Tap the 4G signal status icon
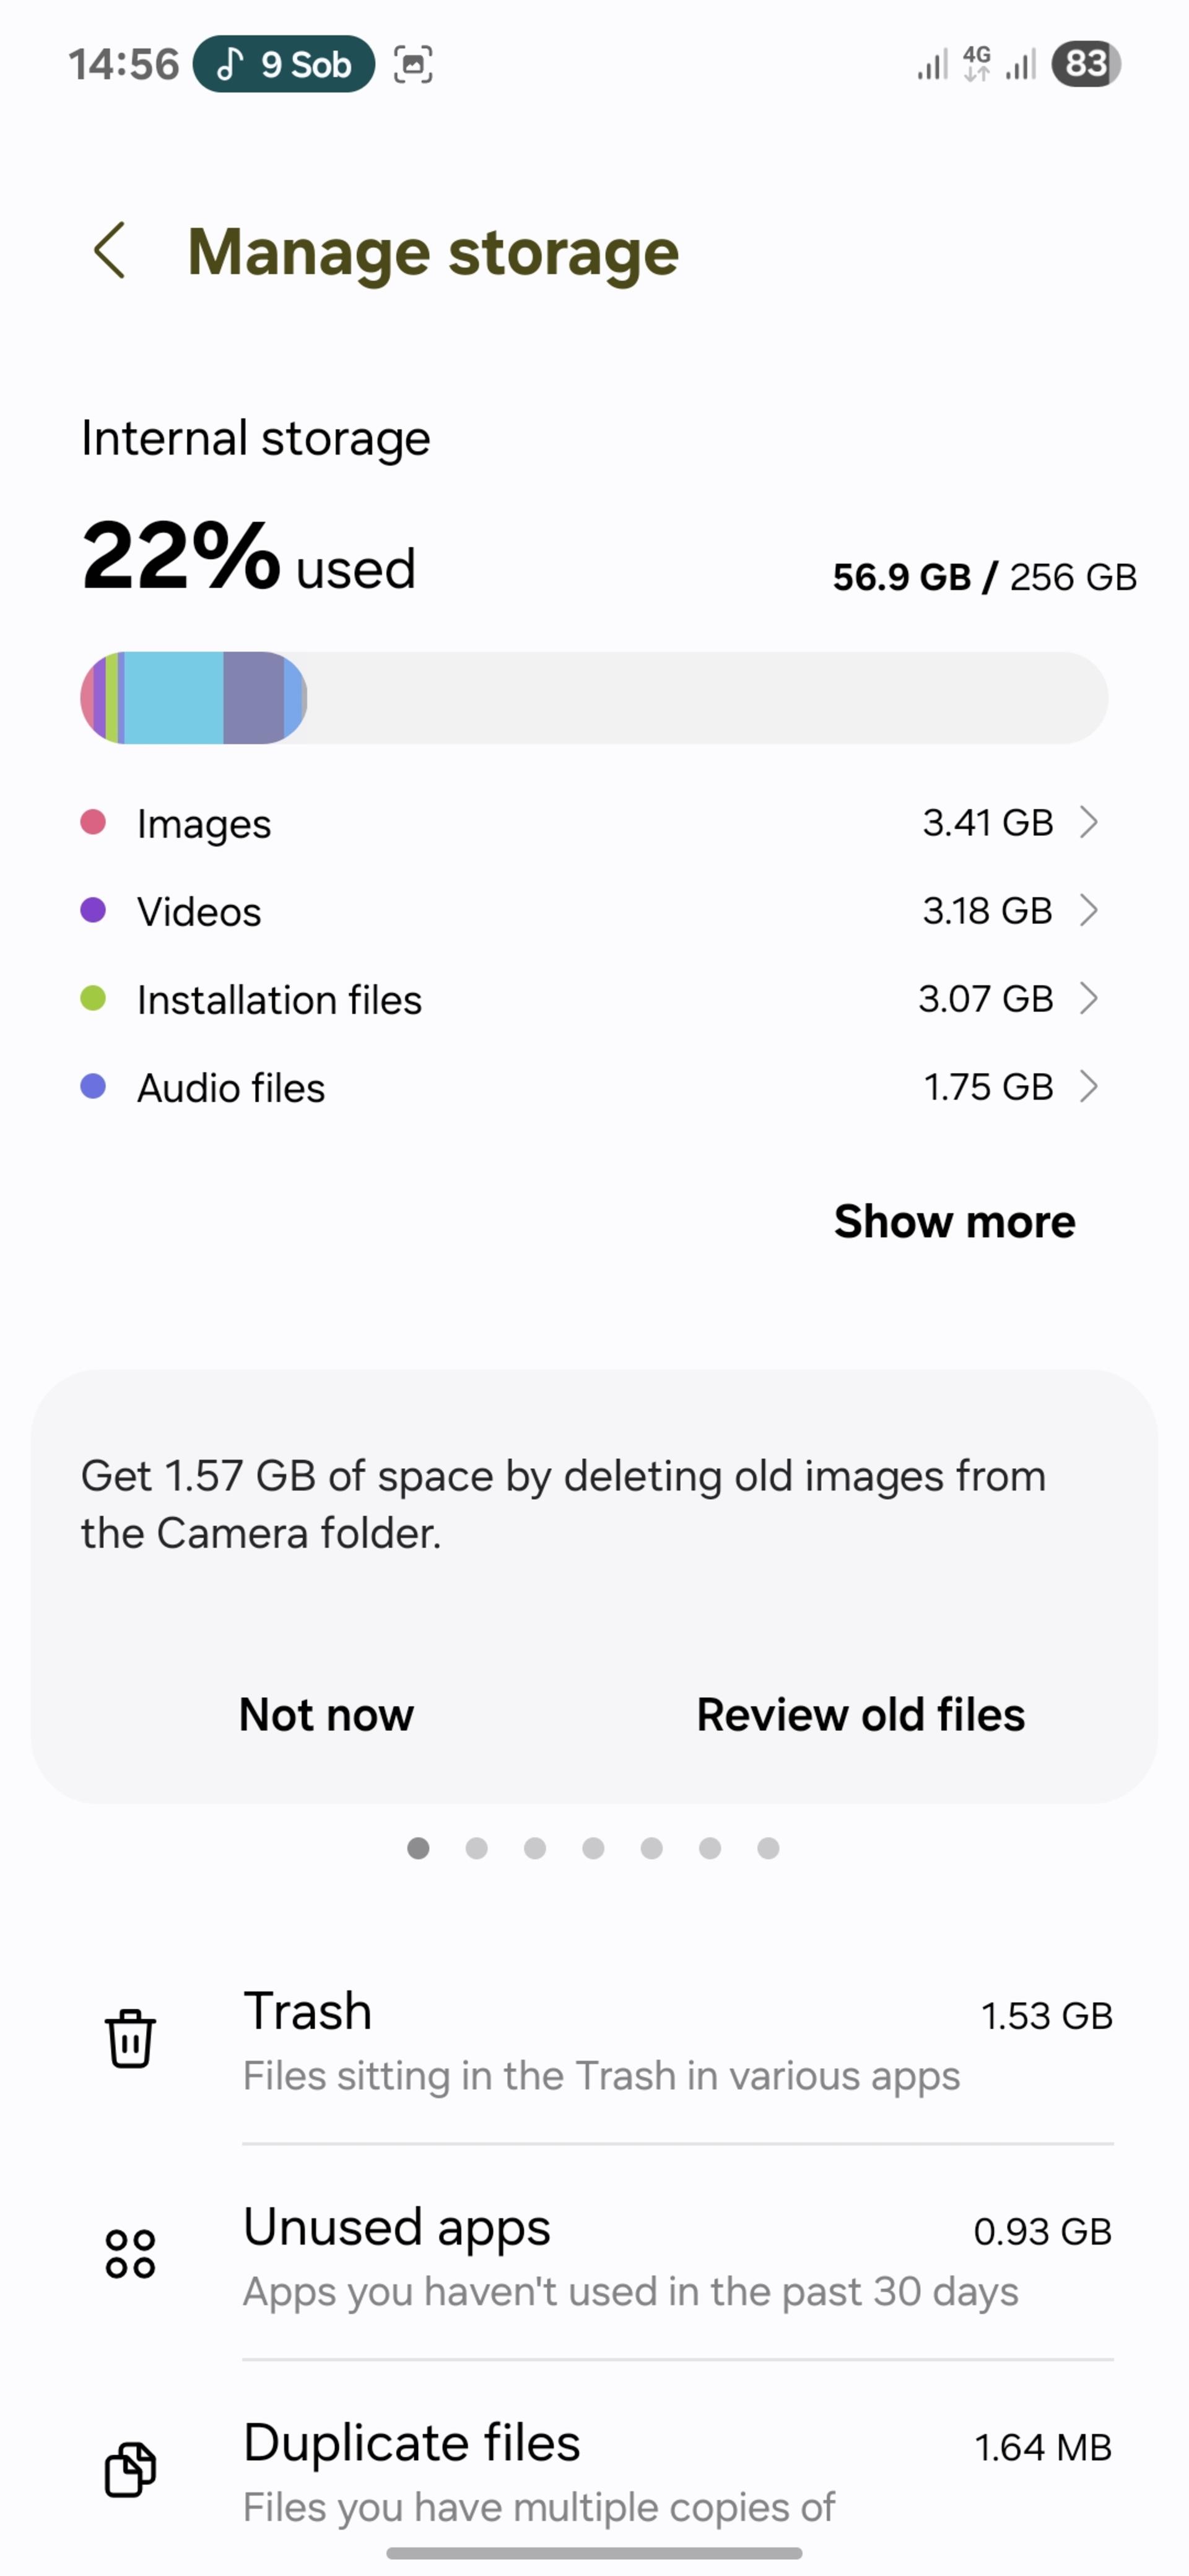1189x2576 pixels. pos(977,64)
